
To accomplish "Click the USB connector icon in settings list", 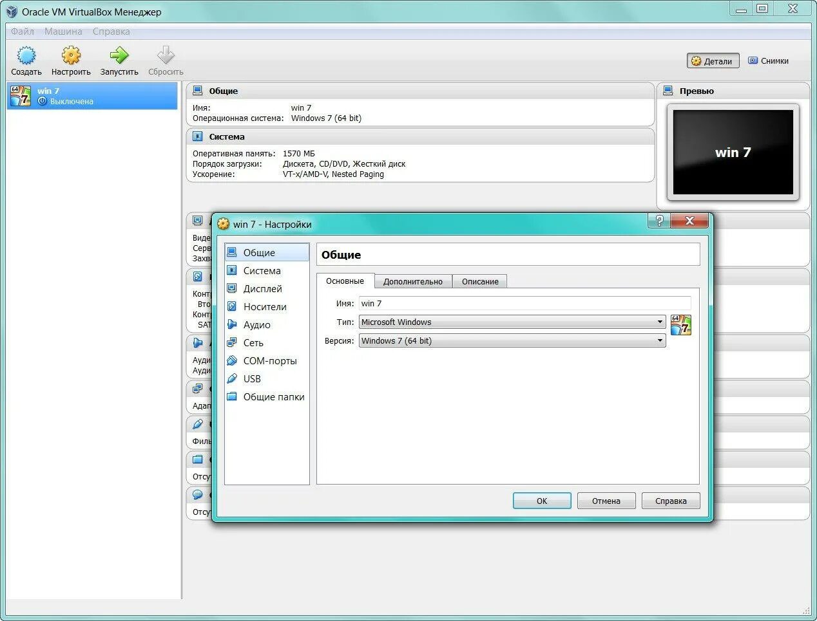I will click(x=232, y=378).
